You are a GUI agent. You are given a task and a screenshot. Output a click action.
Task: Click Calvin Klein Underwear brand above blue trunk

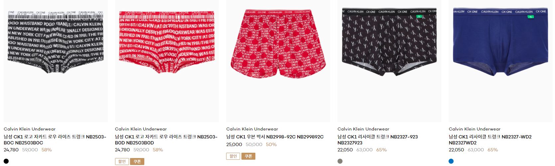pyautogui.click(x=475, y=129)
